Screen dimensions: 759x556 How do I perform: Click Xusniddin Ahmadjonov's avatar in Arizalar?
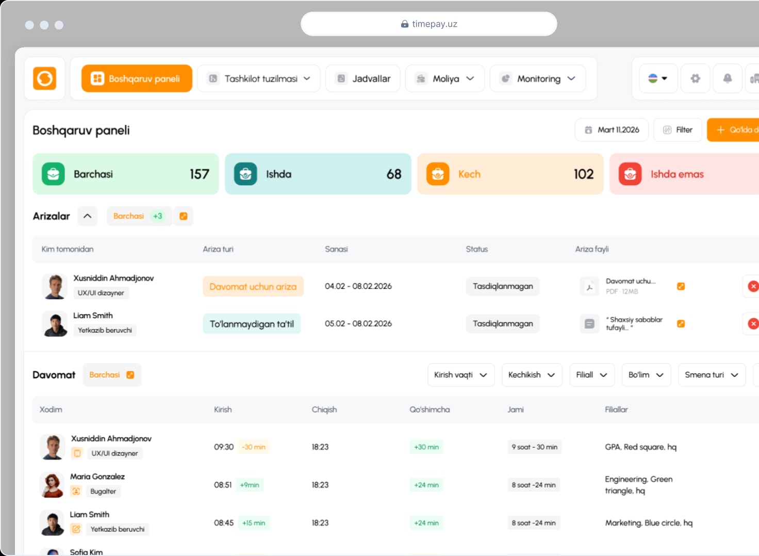[x=55, y=286]
